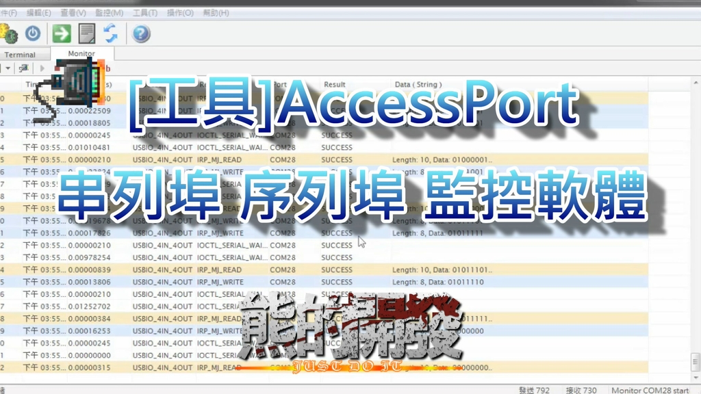Click COM28 in the 0.01010481 row

(x=283, y=148)
